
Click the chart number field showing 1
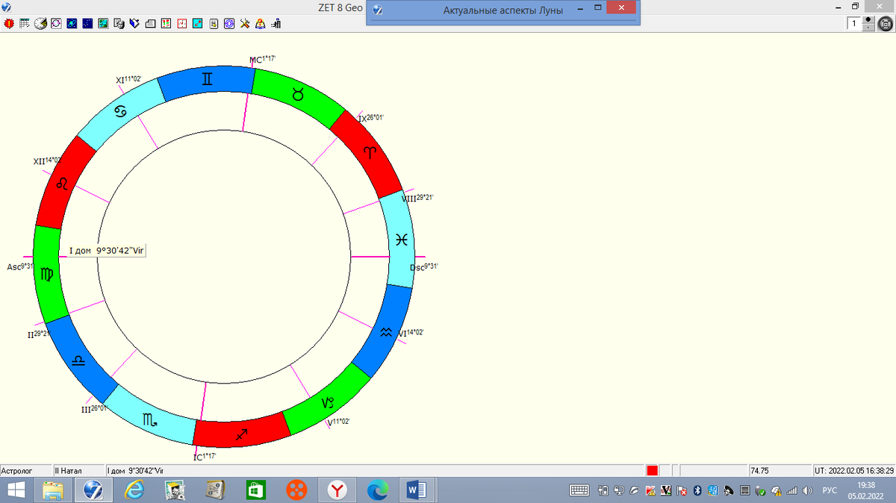[854, 24]
